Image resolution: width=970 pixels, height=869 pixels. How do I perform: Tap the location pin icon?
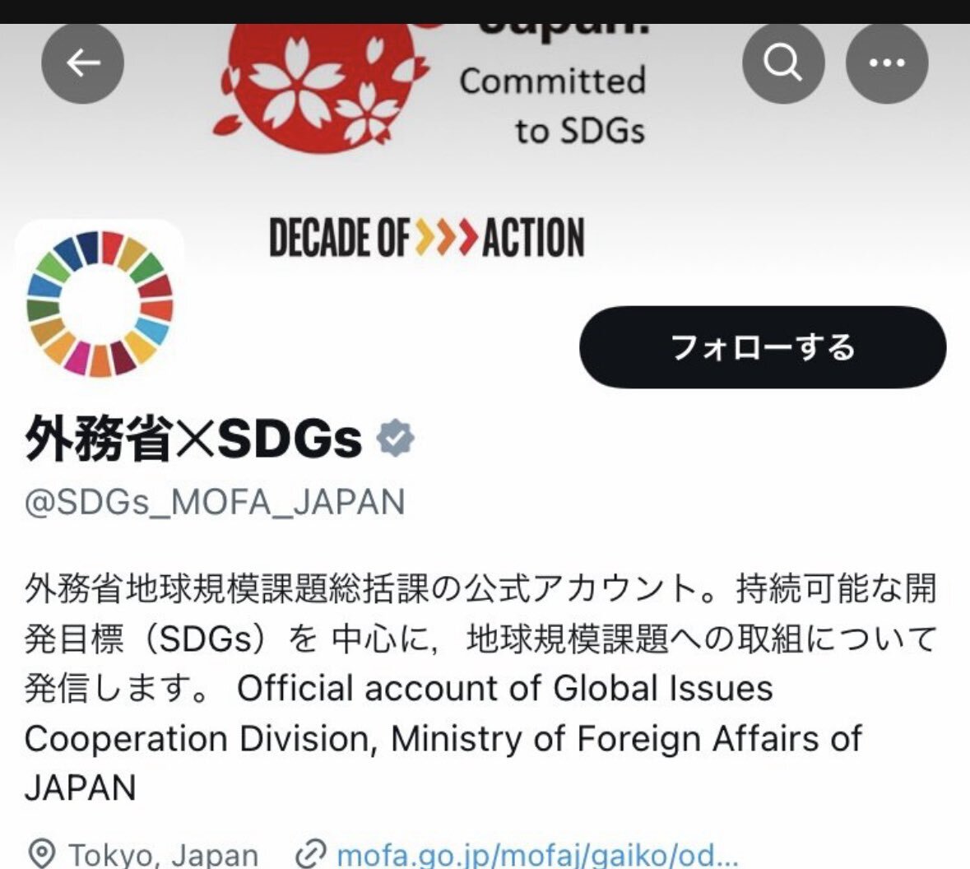42,855
